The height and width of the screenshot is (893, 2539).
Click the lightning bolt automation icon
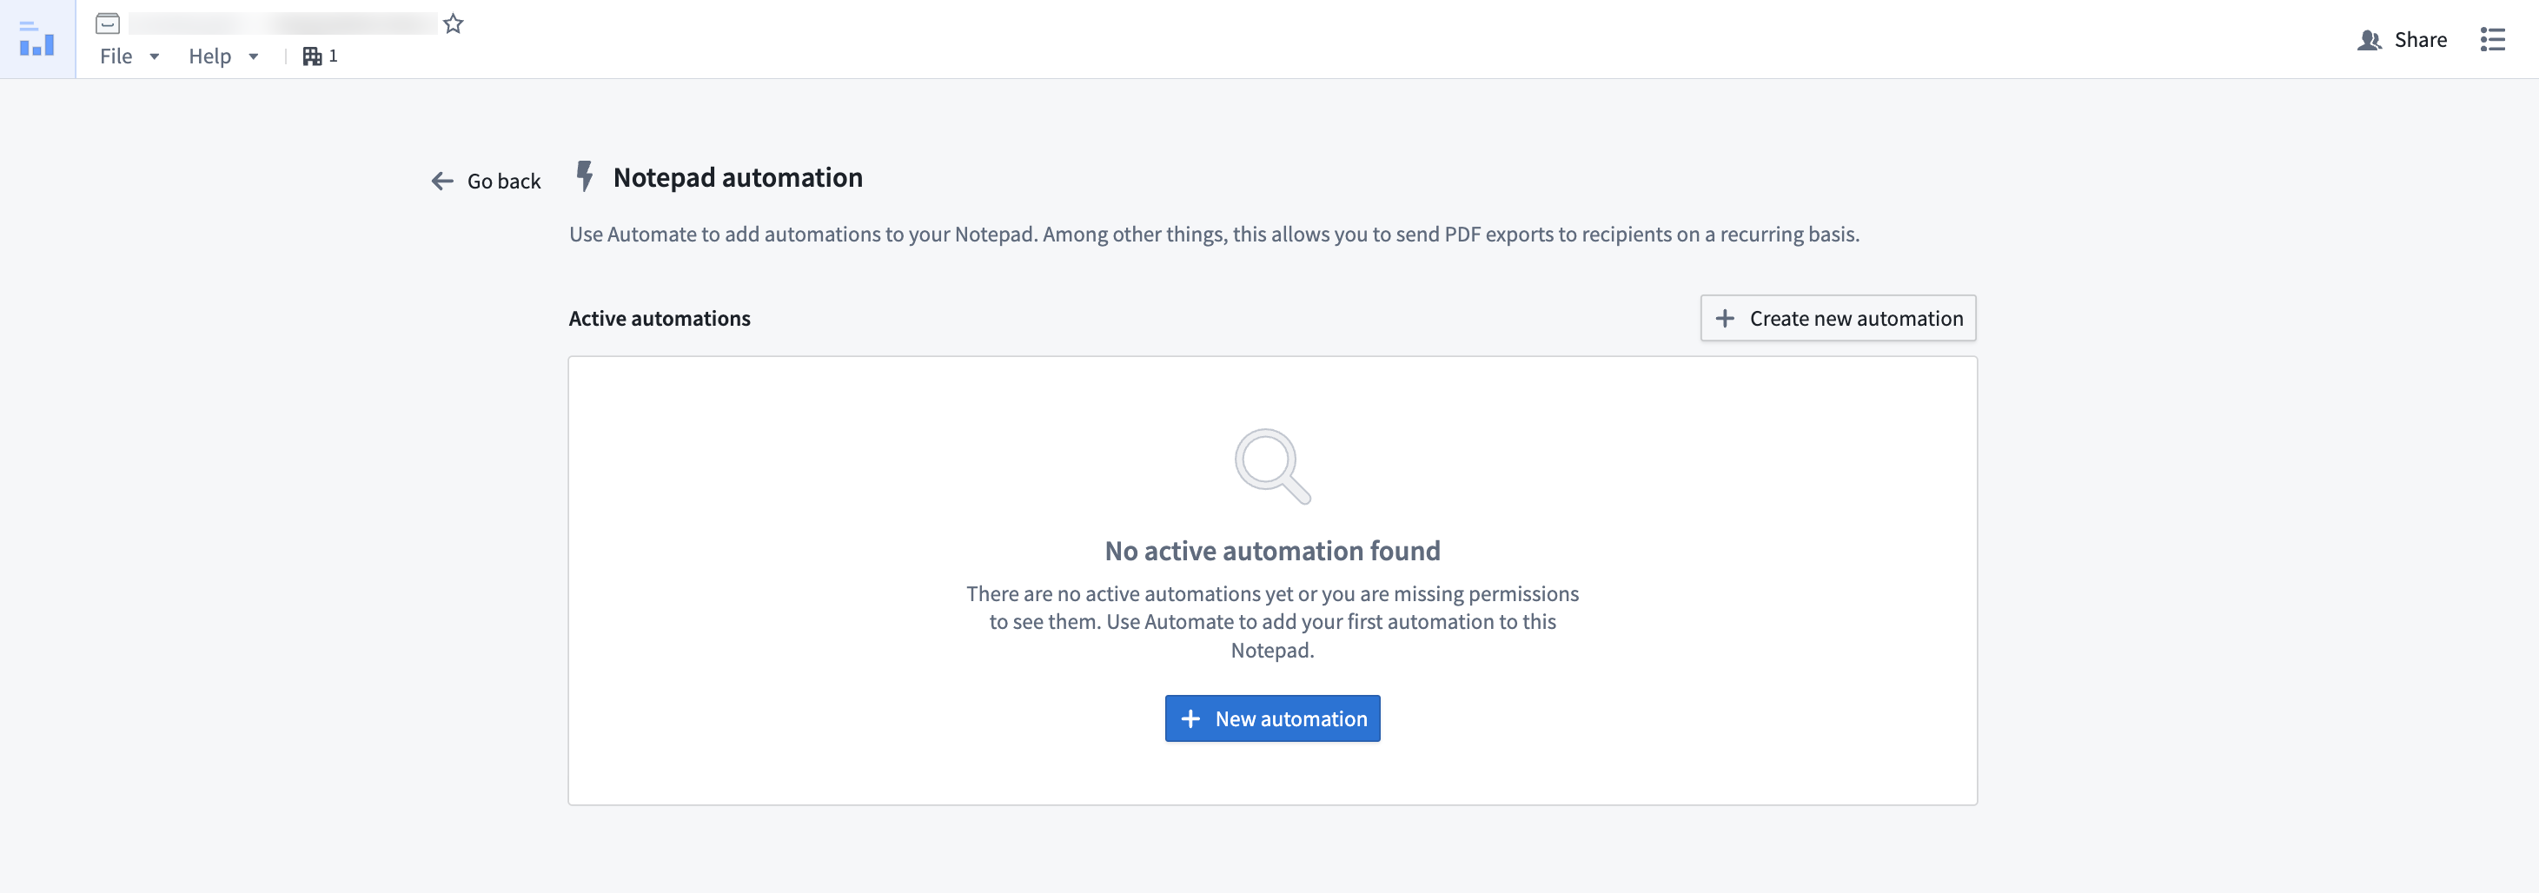coord(585,176)
